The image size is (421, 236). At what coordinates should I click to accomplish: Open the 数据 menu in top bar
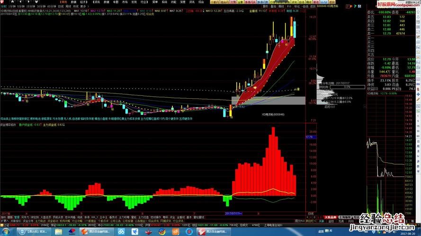pyautogui.click(x=73, y=2)
